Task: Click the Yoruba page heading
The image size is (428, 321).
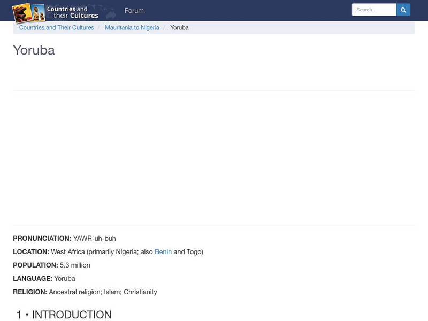Action: [x=34, y=50]
